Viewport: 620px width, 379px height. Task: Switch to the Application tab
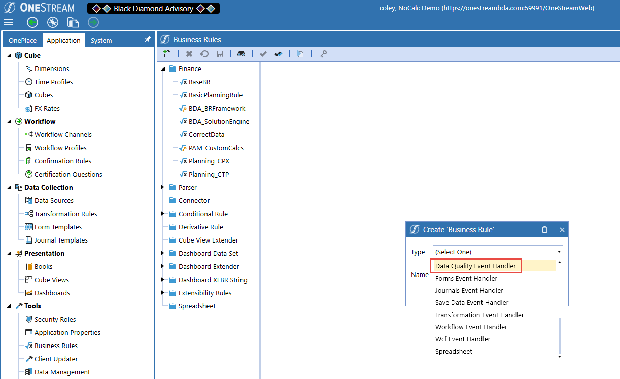[x=63, y=40]
